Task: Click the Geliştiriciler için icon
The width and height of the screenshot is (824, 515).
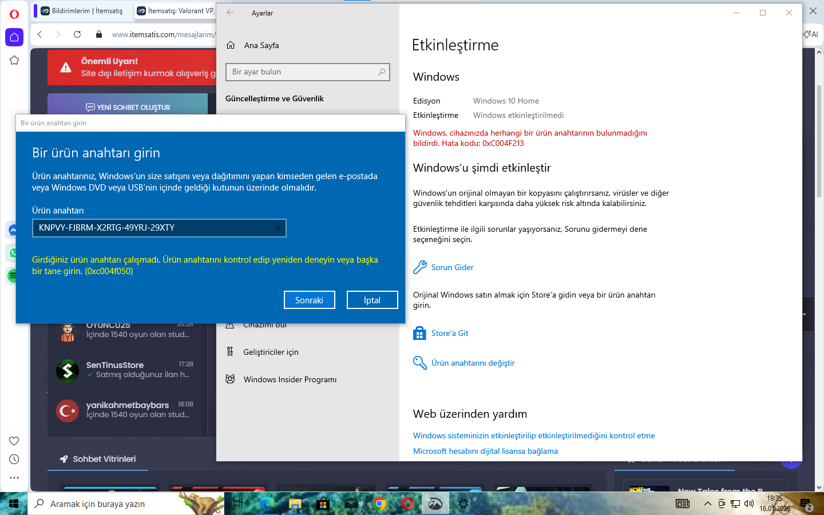Action: (x=230, y=352)
